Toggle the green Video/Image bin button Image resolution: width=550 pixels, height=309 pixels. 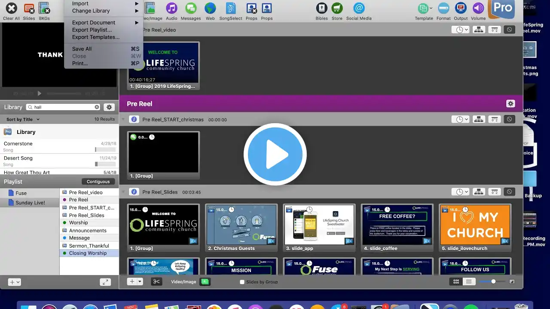click(205, 282)
